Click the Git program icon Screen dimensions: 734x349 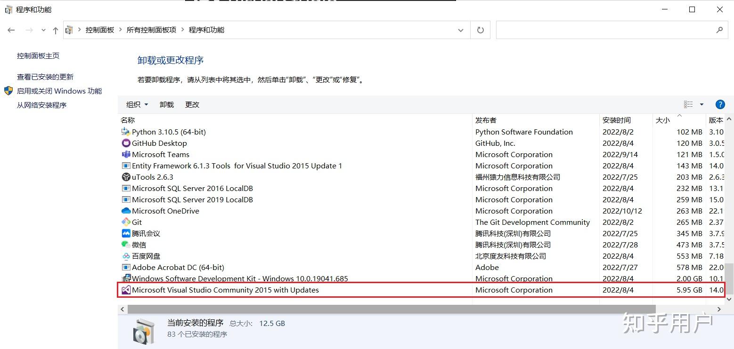[x=126, y=222]
